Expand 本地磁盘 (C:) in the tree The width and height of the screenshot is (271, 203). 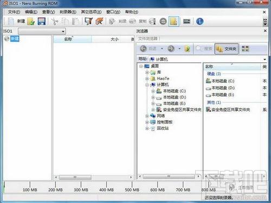(x=153, y=91)
